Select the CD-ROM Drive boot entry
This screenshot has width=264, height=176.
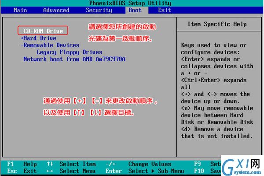pyautogui.click(x=43, y=31)
